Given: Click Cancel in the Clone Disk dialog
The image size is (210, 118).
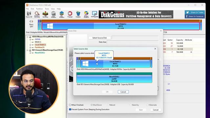Looking at the screenshot, I should tap(156, 110).
